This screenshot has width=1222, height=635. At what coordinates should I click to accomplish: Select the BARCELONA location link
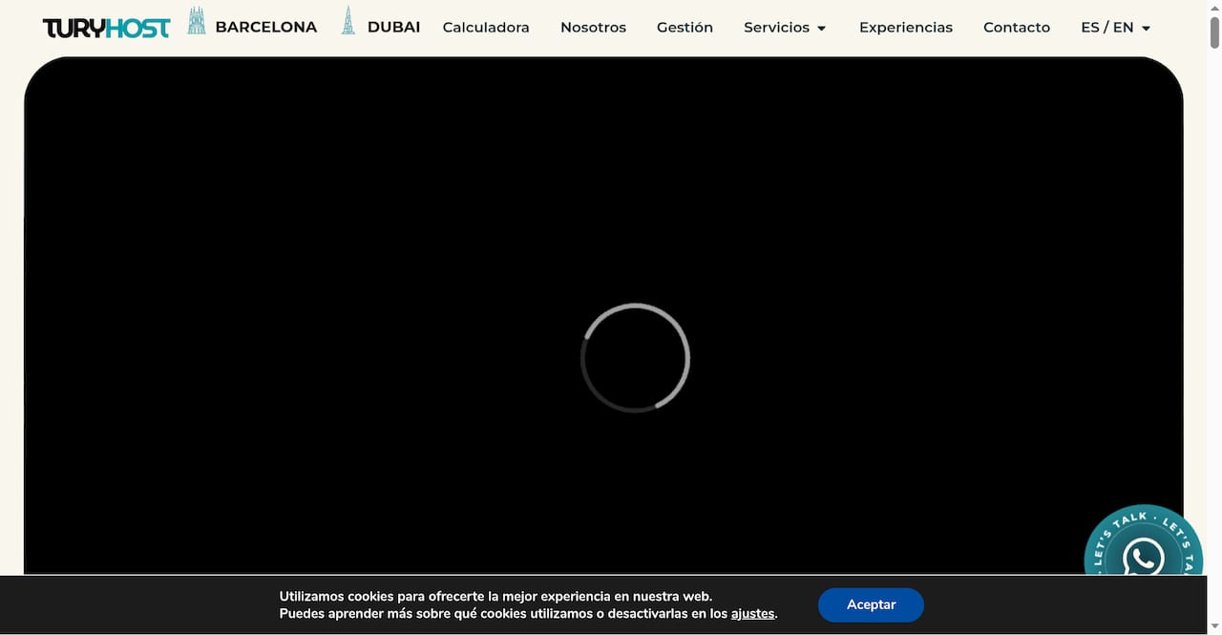(x=266, y=27)
